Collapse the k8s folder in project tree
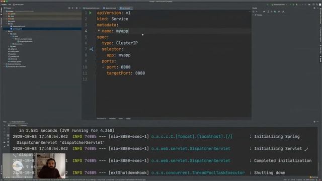Viewport: 322px width, 181px height. [x=7, y=24]
